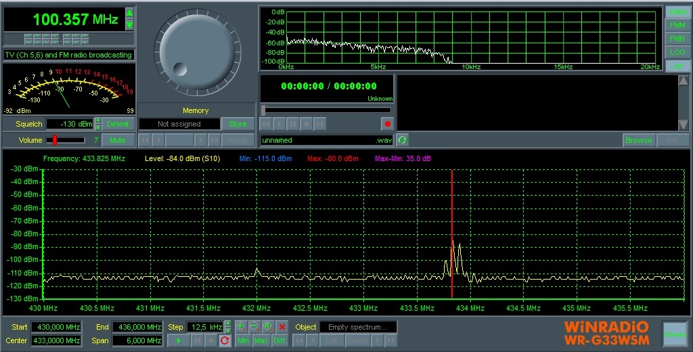Rewind the recorder playback
Screen dimensions: 693x352
(x=266, y=124)
